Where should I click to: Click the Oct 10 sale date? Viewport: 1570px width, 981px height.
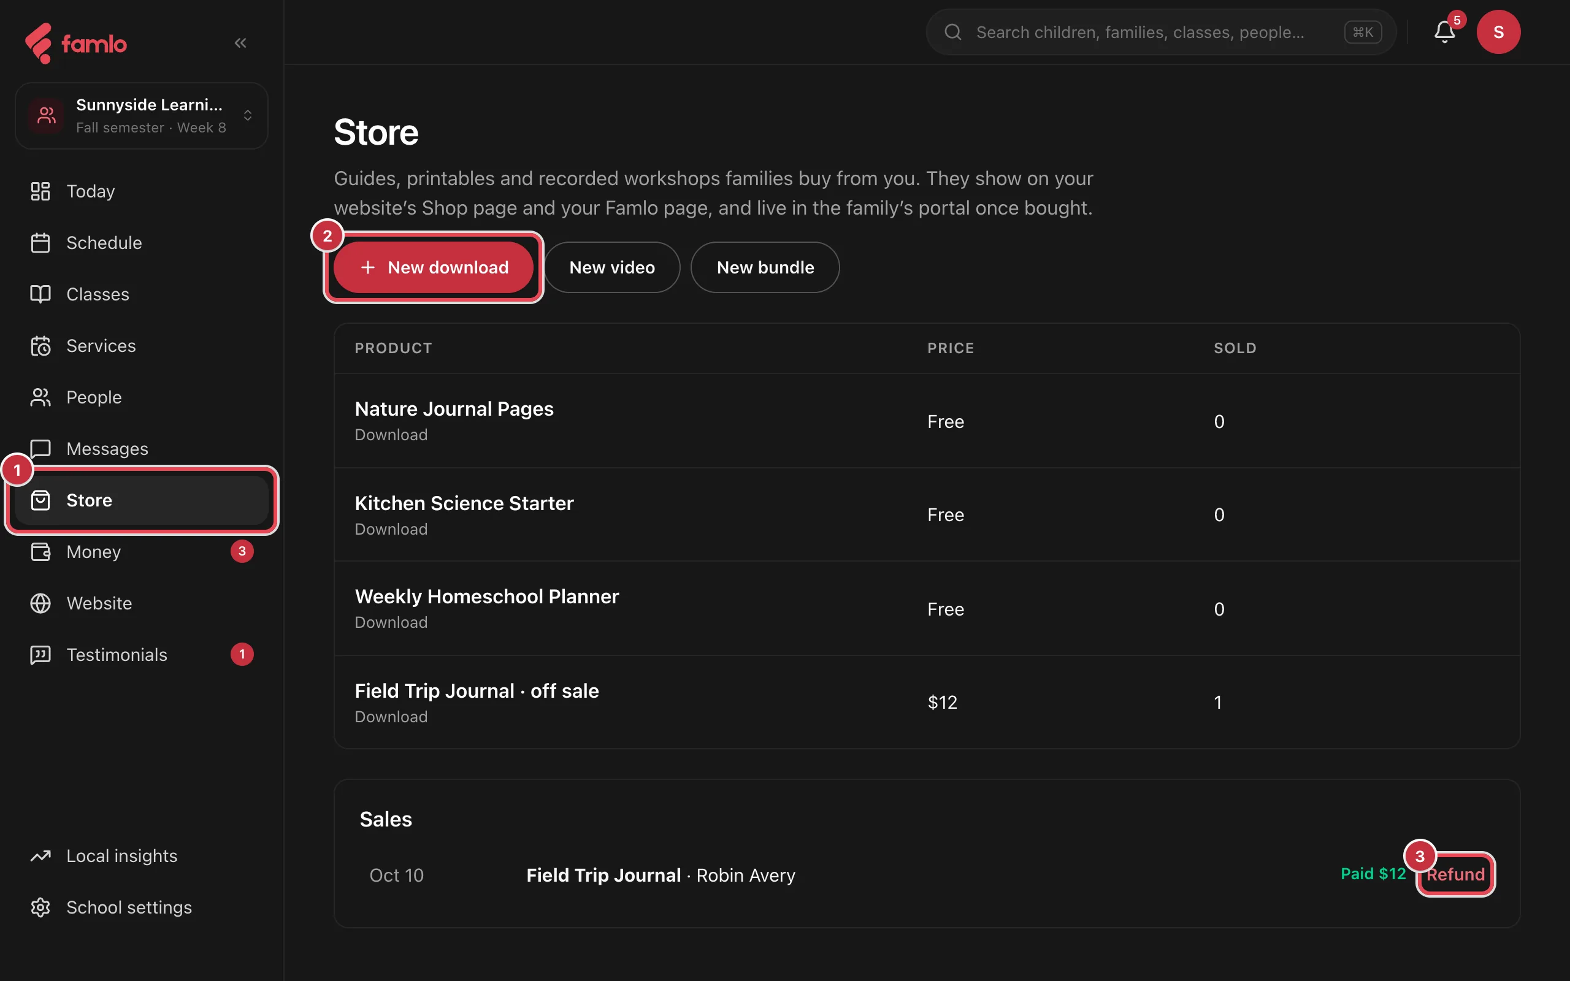click(396, 876)
